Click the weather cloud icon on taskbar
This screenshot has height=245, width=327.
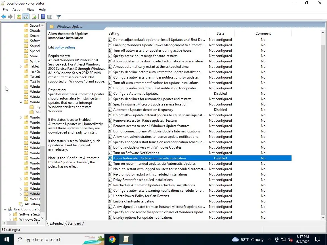[235, 239]
